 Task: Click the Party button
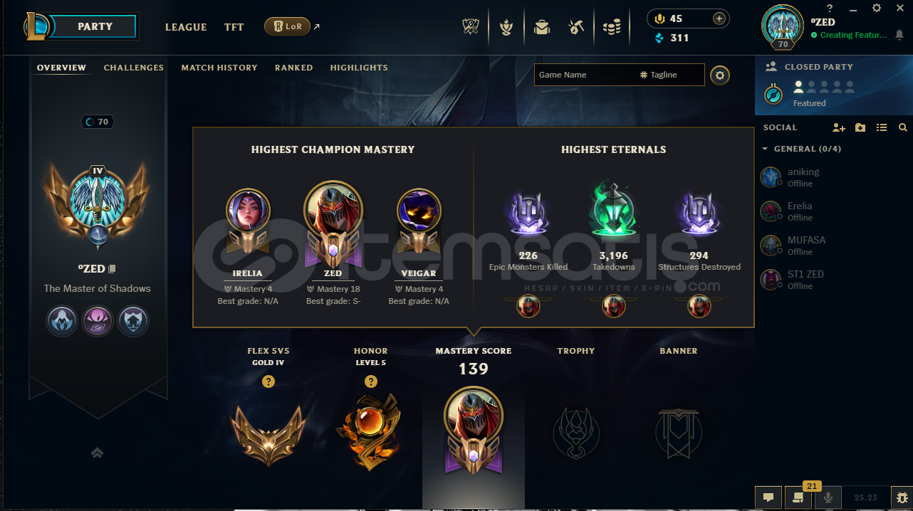95,26
